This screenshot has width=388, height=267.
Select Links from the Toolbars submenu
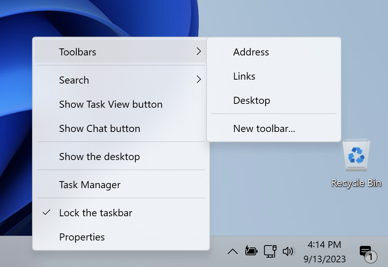(x=244, y=77)
